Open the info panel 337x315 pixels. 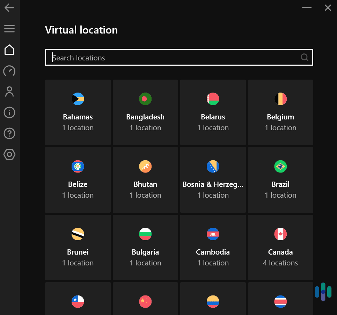click(9, 112)
